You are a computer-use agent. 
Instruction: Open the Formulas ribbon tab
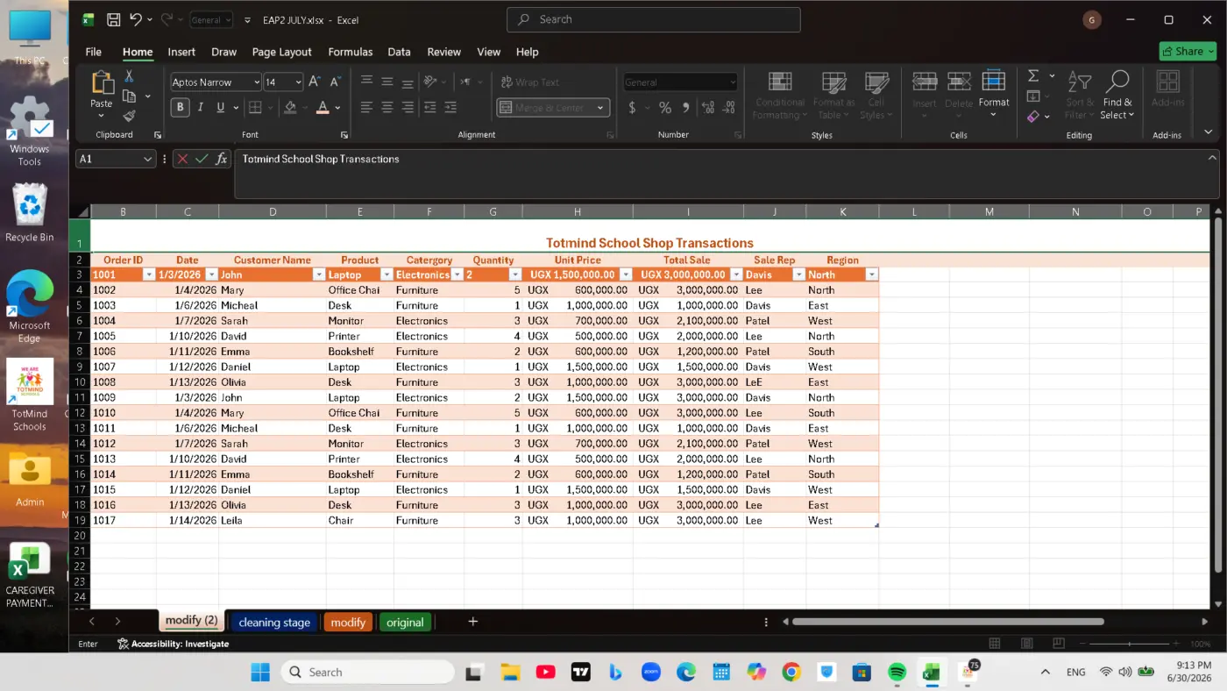click(x=351, y=52)
